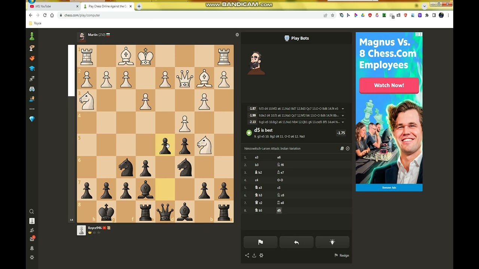The image size is (479, 269).
Task: Click the Watch Now! ad button
Action: point(389,85)
